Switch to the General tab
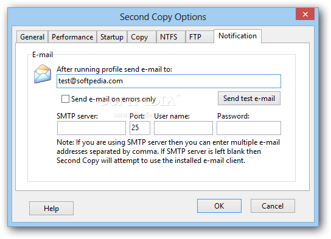This screenshot has height=239, width=331. pos(32,37)
